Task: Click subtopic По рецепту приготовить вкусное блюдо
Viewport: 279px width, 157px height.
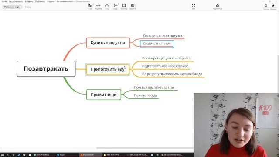Action: click(172, 74)
